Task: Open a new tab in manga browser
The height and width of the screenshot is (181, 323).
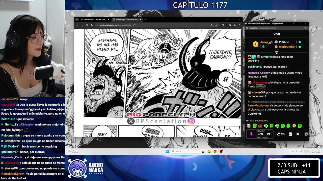Action: [145, 20]
